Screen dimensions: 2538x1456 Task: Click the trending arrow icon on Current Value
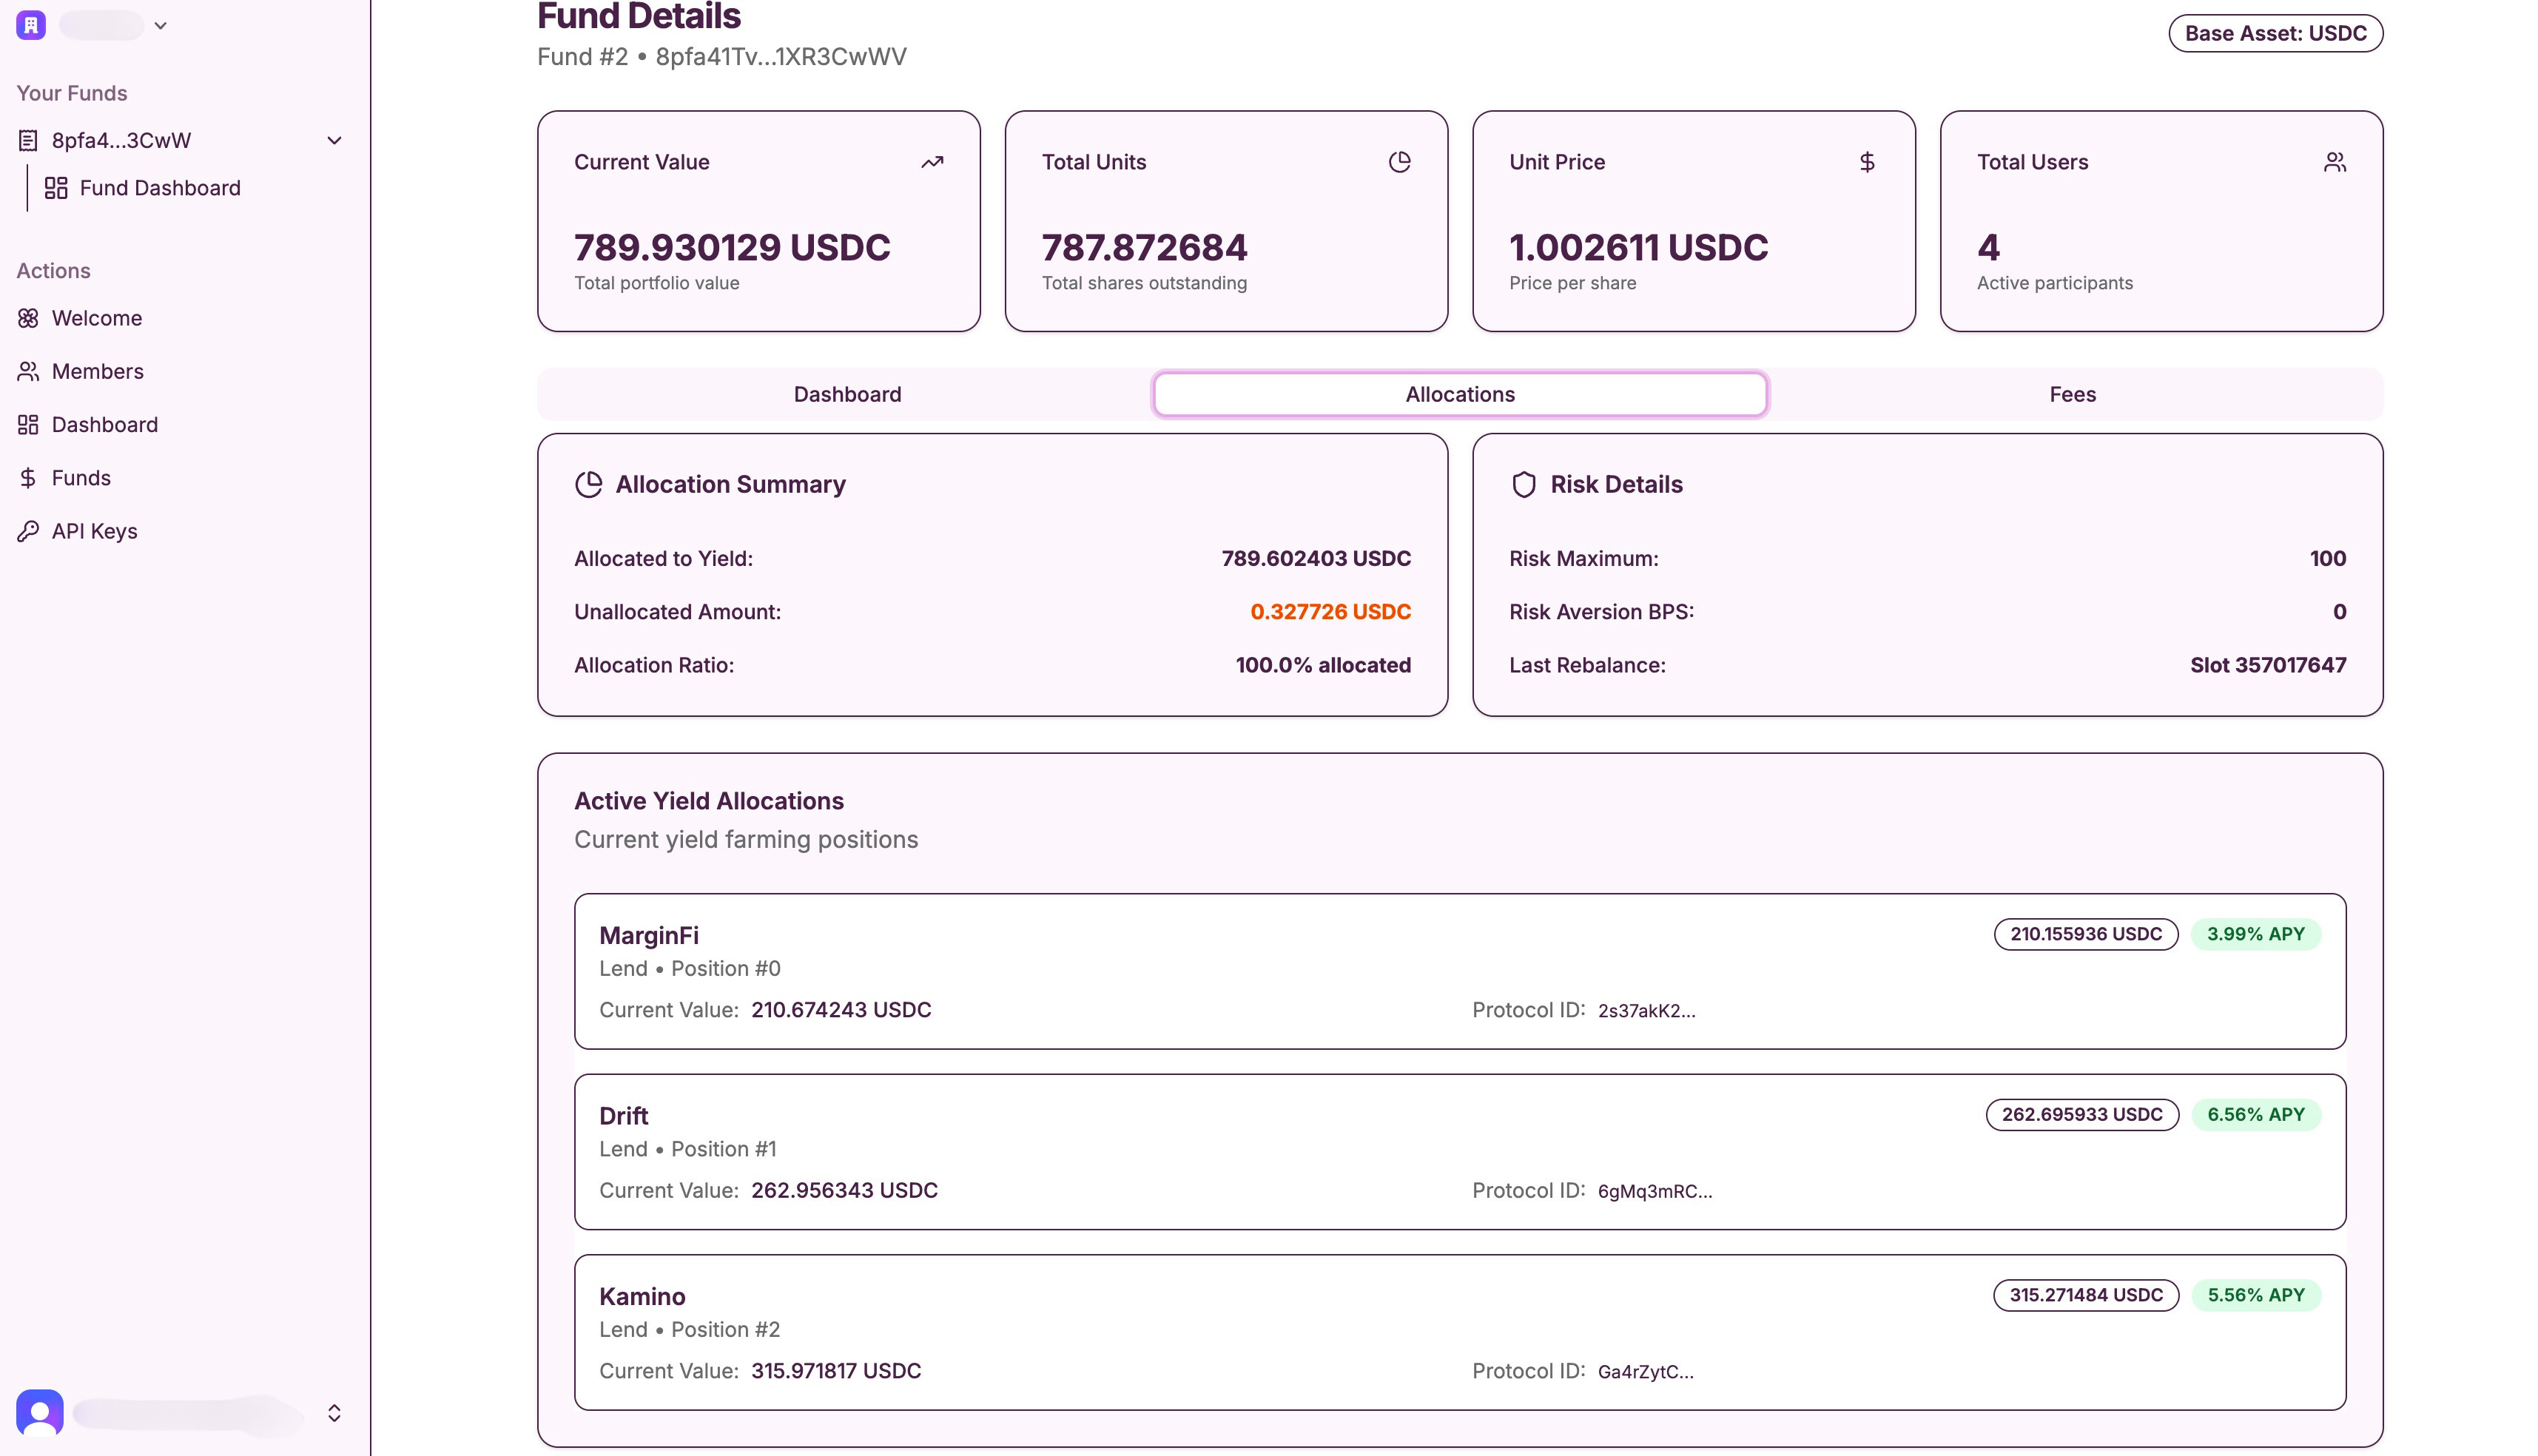click(932, 162)
